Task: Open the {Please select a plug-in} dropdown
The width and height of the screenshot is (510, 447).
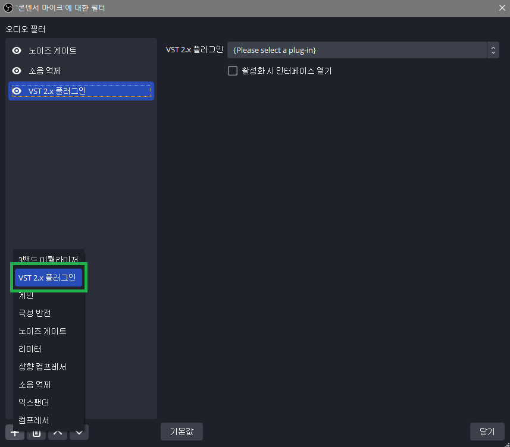Action: coord(357,49)
